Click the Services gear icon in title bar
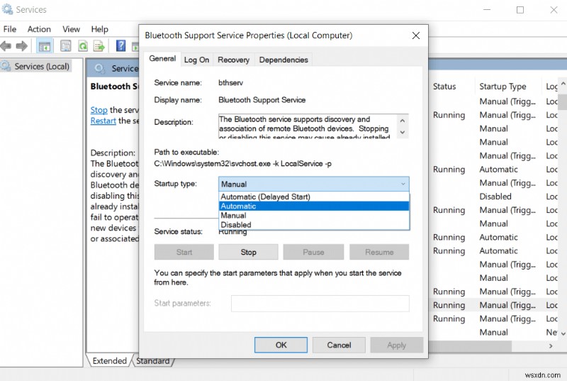The width and height of the screenshot is (567, 381). point(7,9)
